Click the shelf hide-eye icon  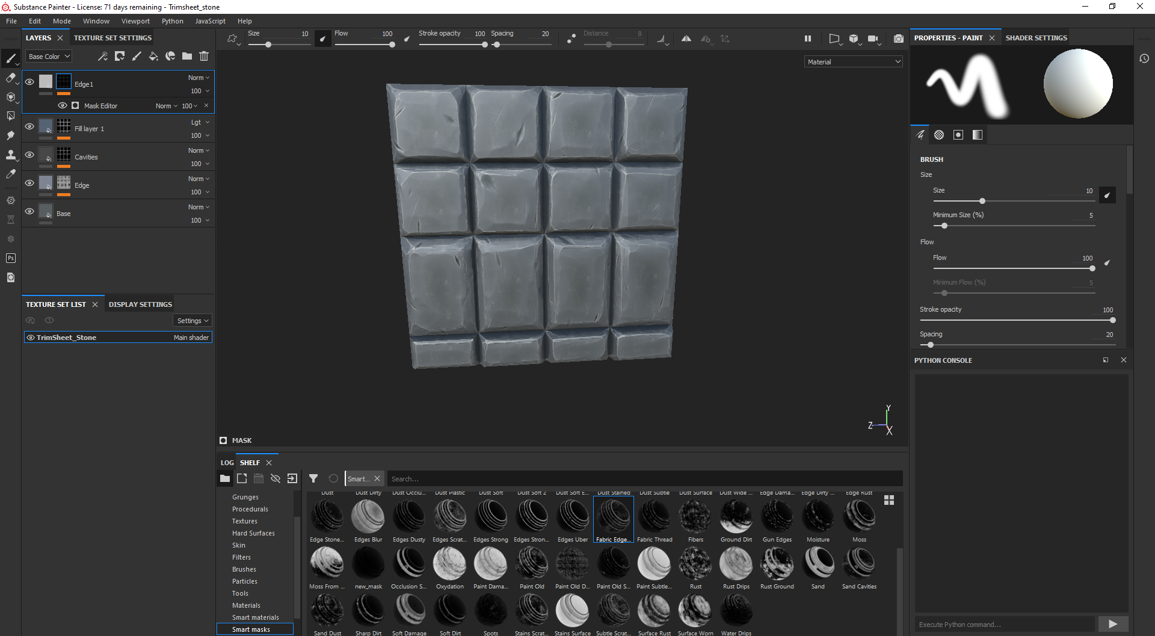(276, 478)
